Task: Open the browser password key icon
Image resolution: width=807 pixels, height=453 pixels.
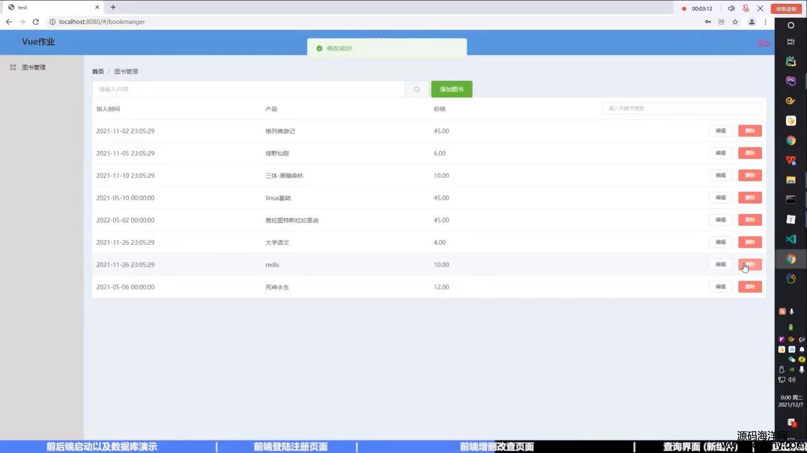Action: [708, 22]
